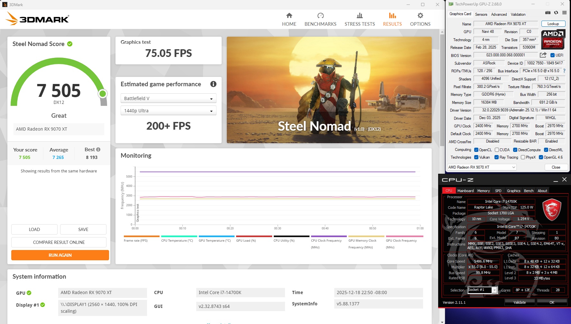Click the 3DMark logo

37,19
